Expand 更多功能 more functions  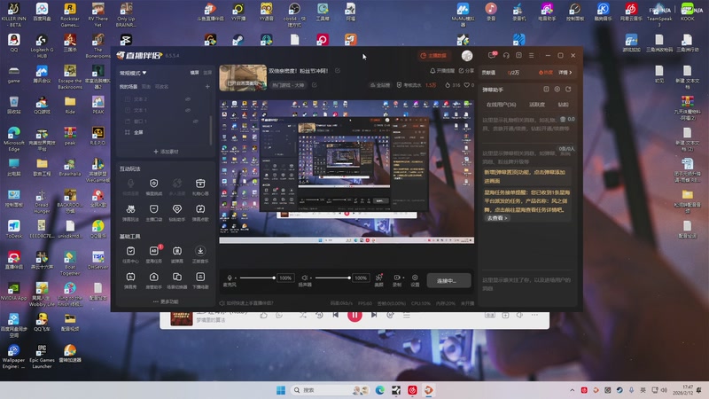click(166, 301)
